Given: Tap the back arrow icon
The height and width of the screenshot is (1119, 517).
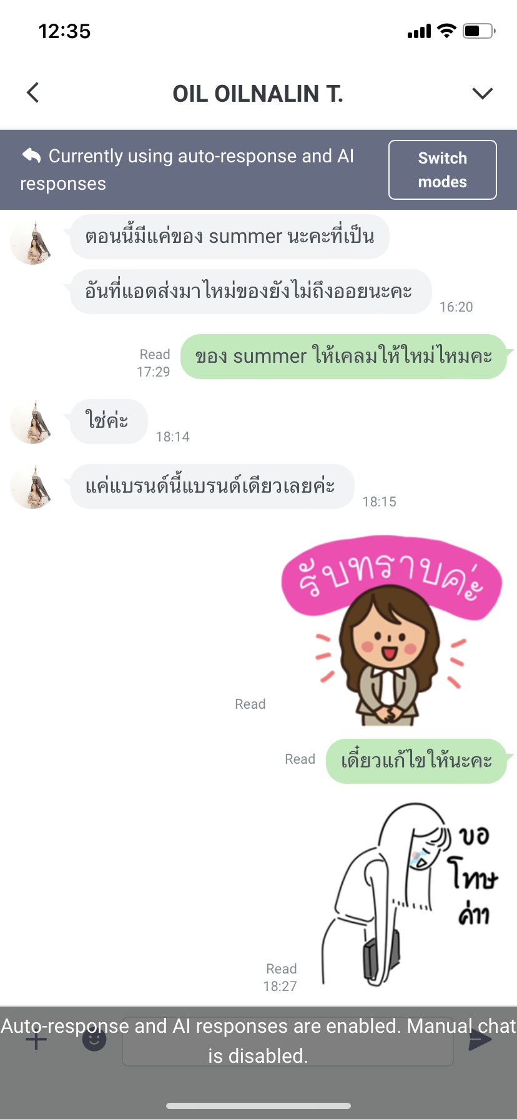Looking at the screenshot, I should pyautogui.click(x=33, y=92).
